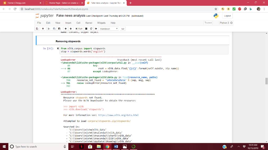
Task: Open the Insert menu
Action: (x=68, y=23)
